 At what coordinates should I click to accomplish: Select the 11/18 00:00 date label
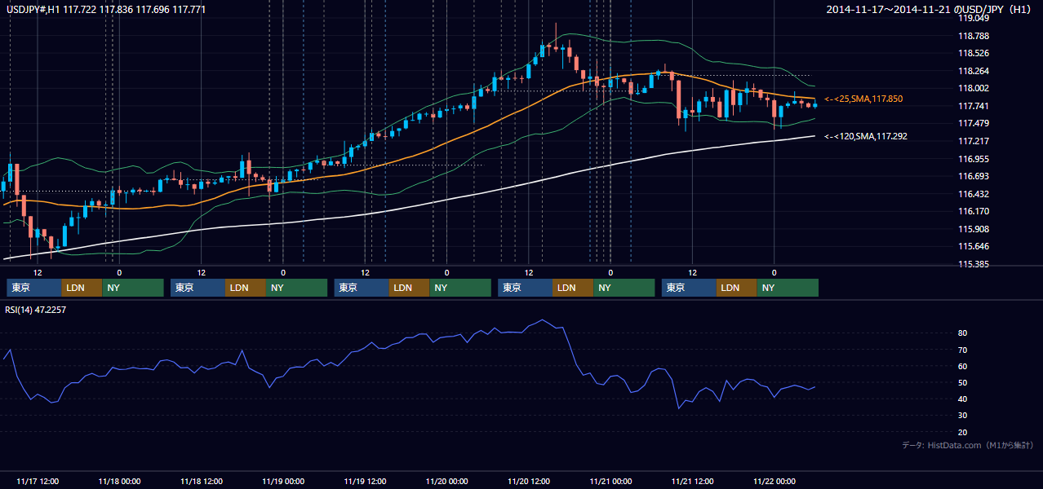(x=119, y=481)
